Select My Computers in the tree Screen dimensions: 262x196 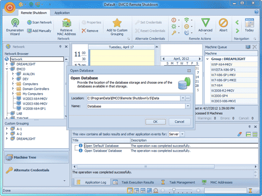(32, 94)
